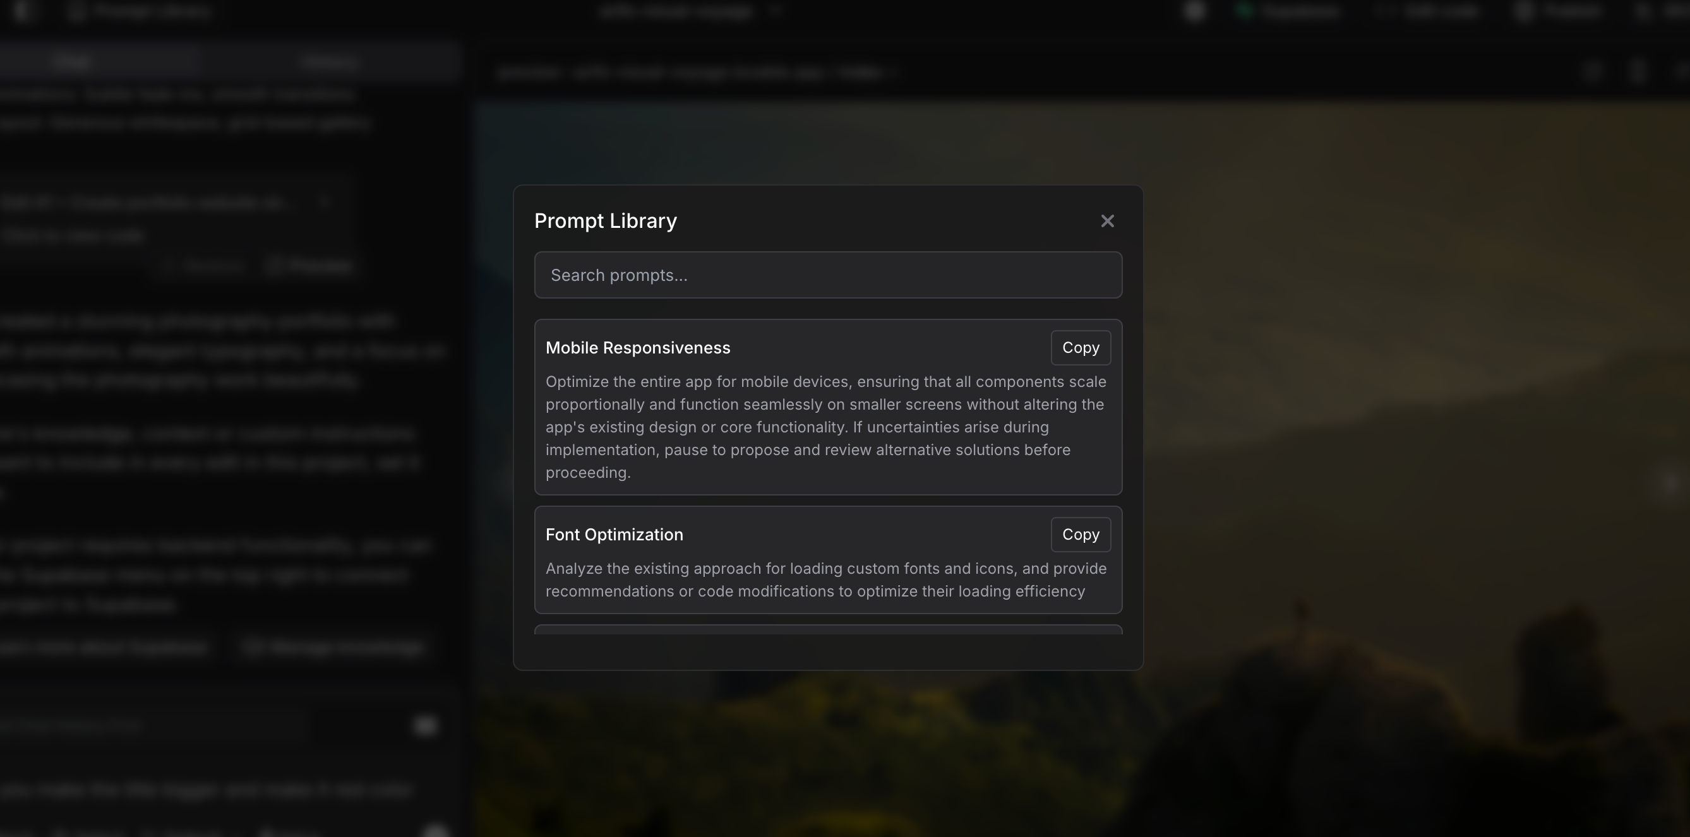
Task: Dismiss the Prompt Library dialog with the X
Action: (1108, 220)
